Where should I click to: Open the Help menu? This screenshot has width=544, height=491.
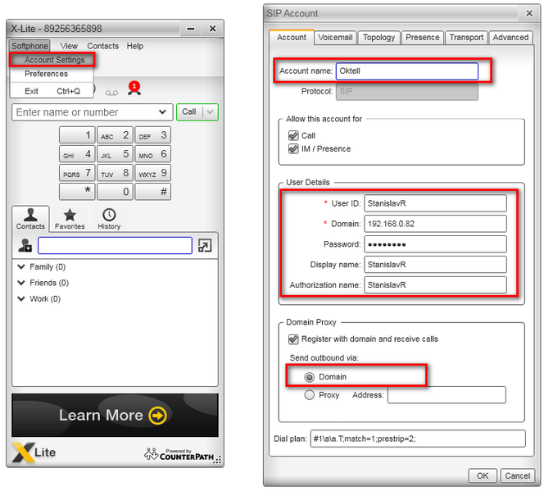point(134,46)
